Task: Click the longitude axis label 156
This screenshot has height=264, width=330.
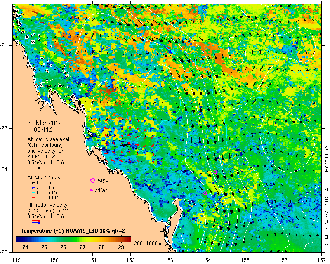Action: (x=283, y=260)
